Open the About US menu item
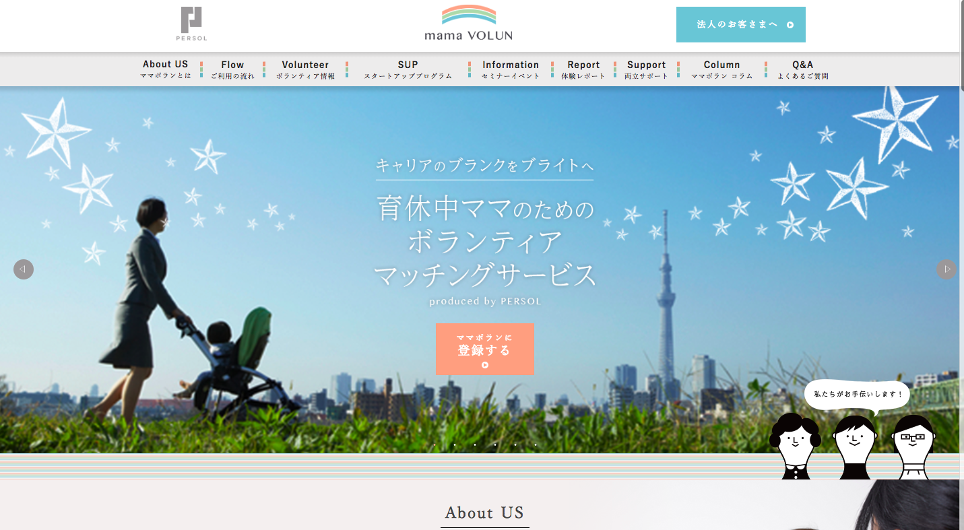964x530 pixels. (x=166, y=69)
